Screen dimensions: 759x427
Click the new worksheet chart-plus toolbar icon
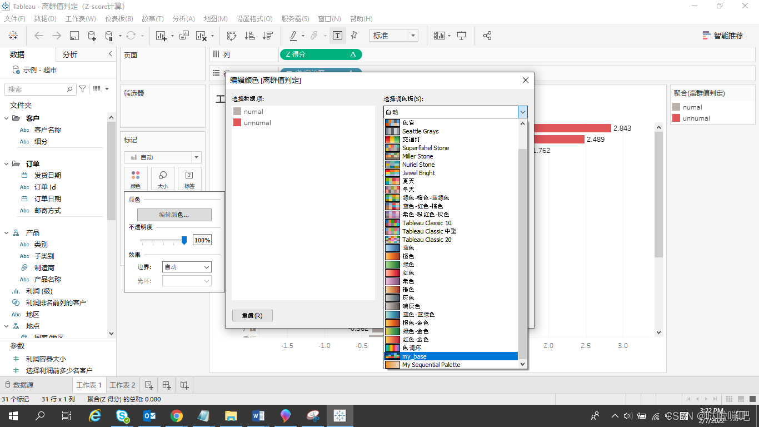tap(162, 36)
